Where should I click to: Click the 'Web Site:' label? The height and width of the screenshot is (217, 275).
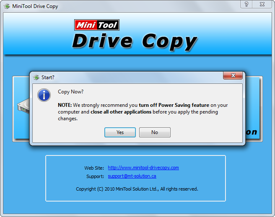tap(94, 168)
